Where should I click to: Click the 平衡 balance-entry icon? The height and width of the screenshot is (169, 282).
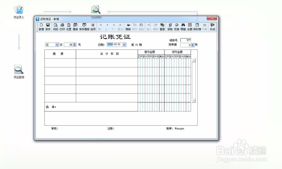pos(204,27)
